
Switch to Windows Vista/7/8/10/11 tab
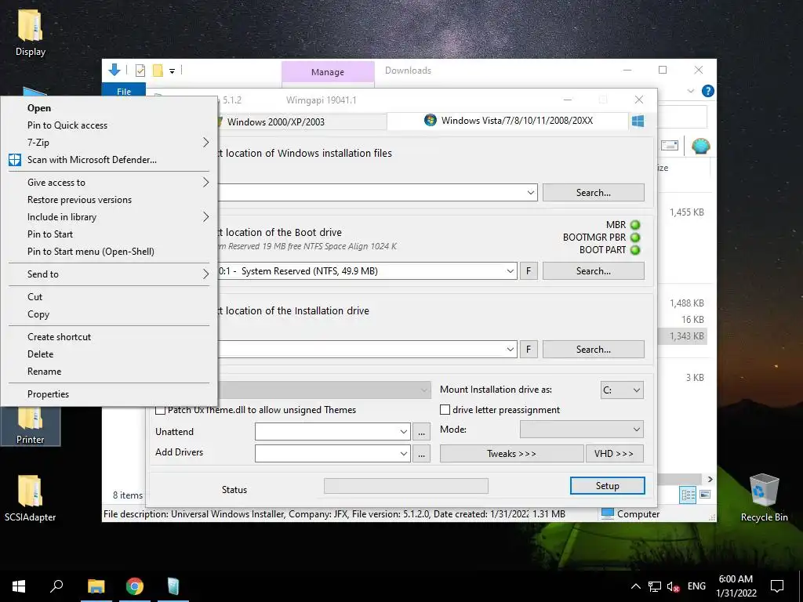click(508, 121)
